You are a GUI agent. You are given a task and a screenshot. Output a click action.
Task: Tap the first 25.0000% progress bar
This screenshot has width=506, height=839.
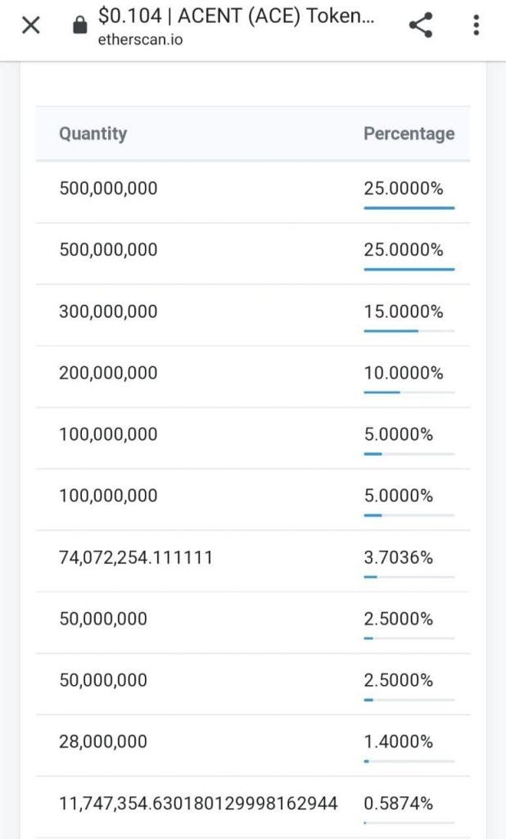coord(409,207)
